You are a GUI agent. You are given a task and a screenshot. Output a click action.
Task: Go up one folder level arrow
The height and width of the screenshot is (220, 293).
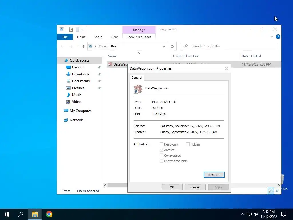click(83, 46)
